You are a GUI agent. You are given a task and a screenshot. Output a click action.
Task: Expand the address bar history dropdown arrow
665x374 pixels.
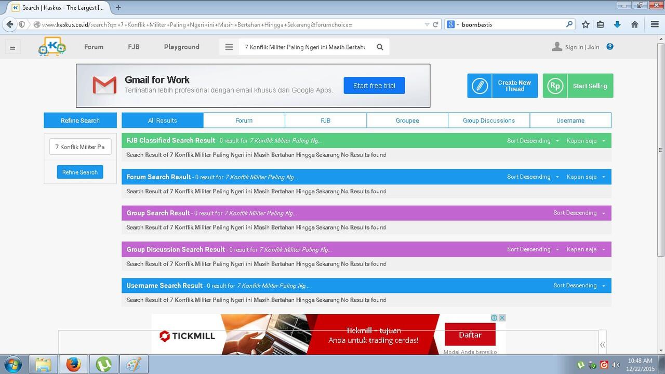(427, 24)
